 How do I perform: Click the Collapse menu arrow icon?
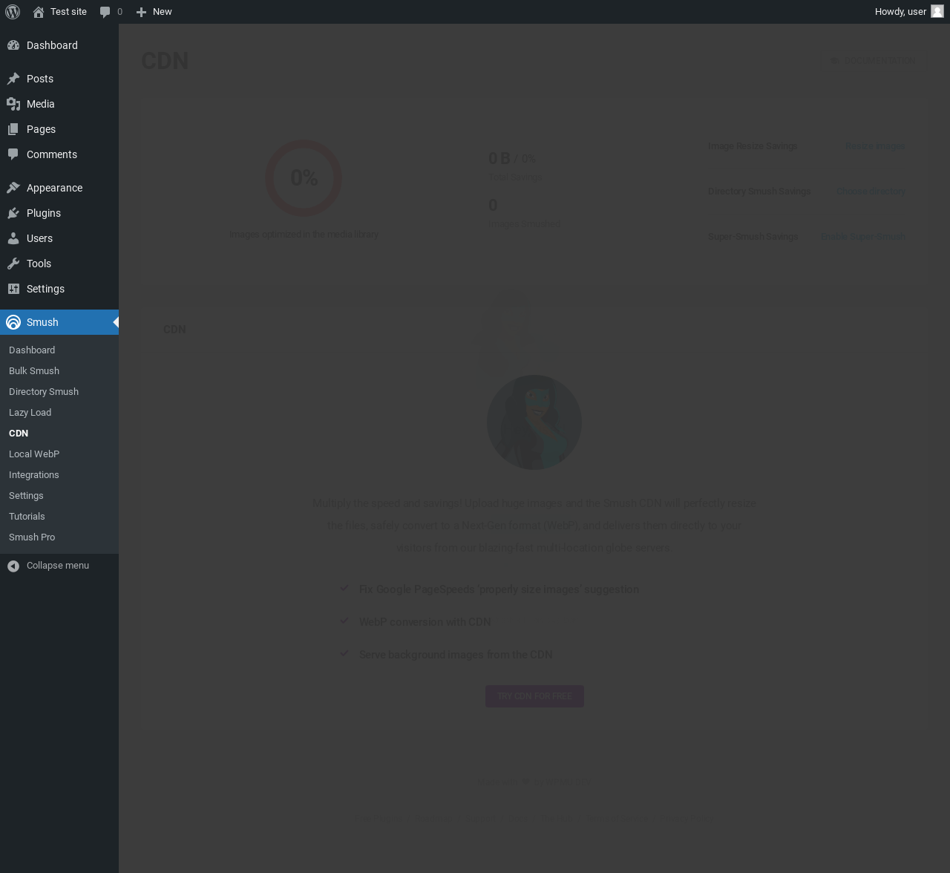coord(13,566)
